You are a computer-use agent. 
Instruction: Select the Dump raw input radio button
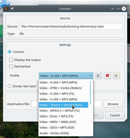click(x=10, y=86)
